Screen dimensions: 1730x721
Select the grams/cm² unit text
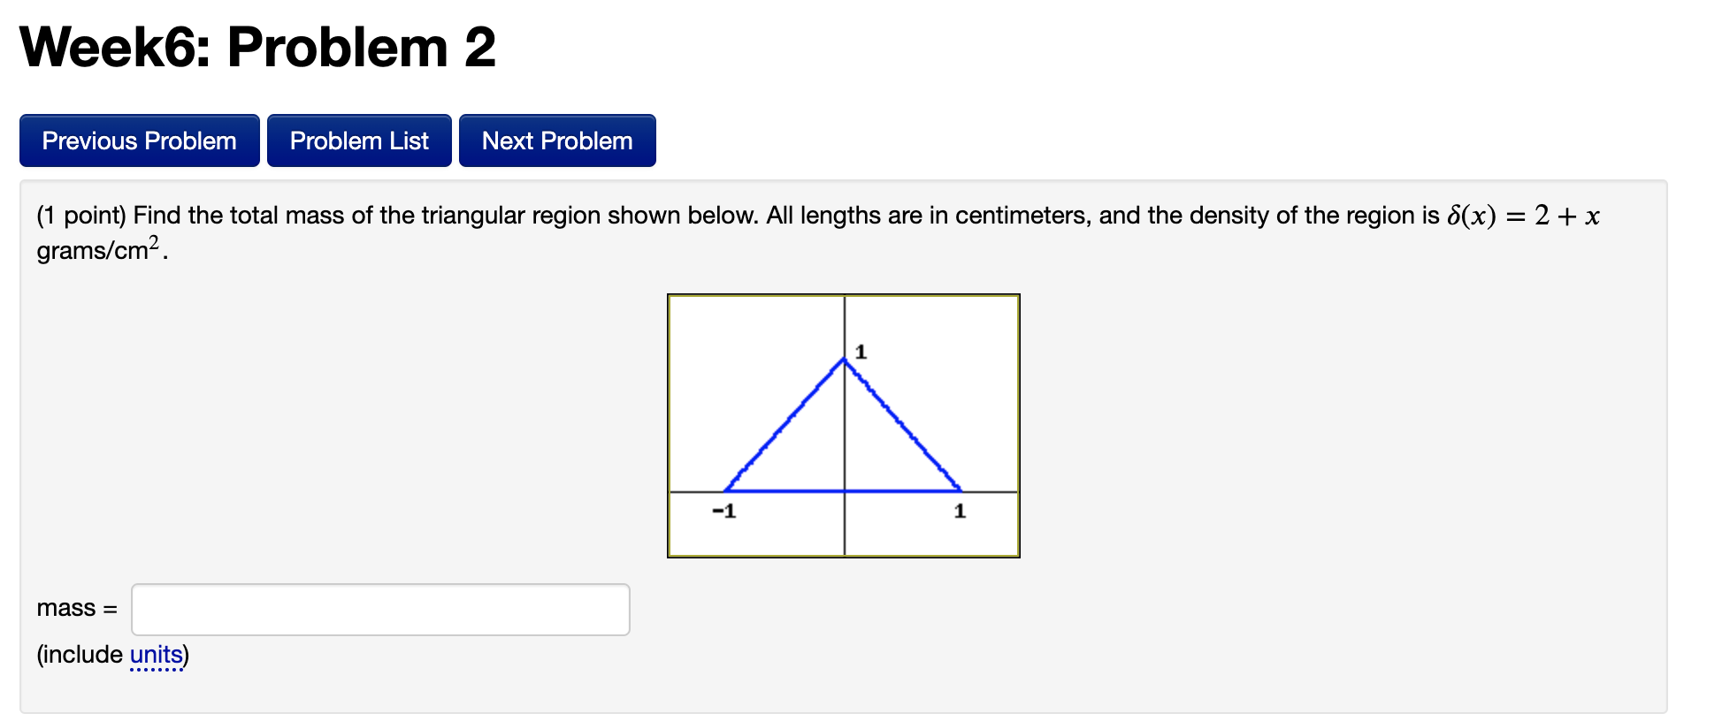(x=97, y=251)
